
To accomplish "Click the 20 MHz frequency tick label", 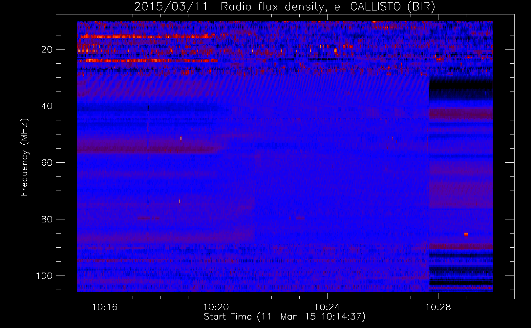I will coord(47,50).
